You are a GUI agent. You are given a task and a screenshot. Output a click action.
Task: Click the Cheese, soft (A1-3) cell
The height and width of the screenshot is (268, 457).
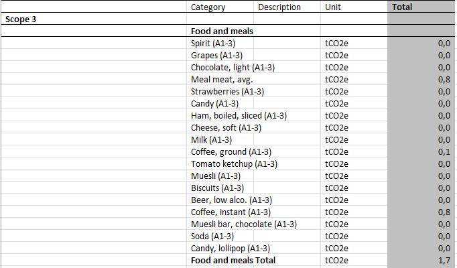pyautogui.click(x=226, y=128)
